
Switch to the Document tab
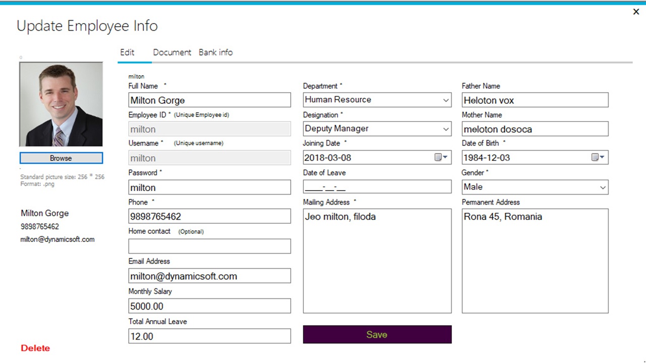click(172, 52)
